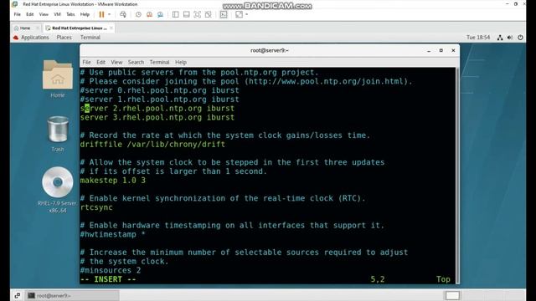Screen dimensions: 536x301
Task: Open the power options dropdown arrow beside pause
Action: coord(110,14)
